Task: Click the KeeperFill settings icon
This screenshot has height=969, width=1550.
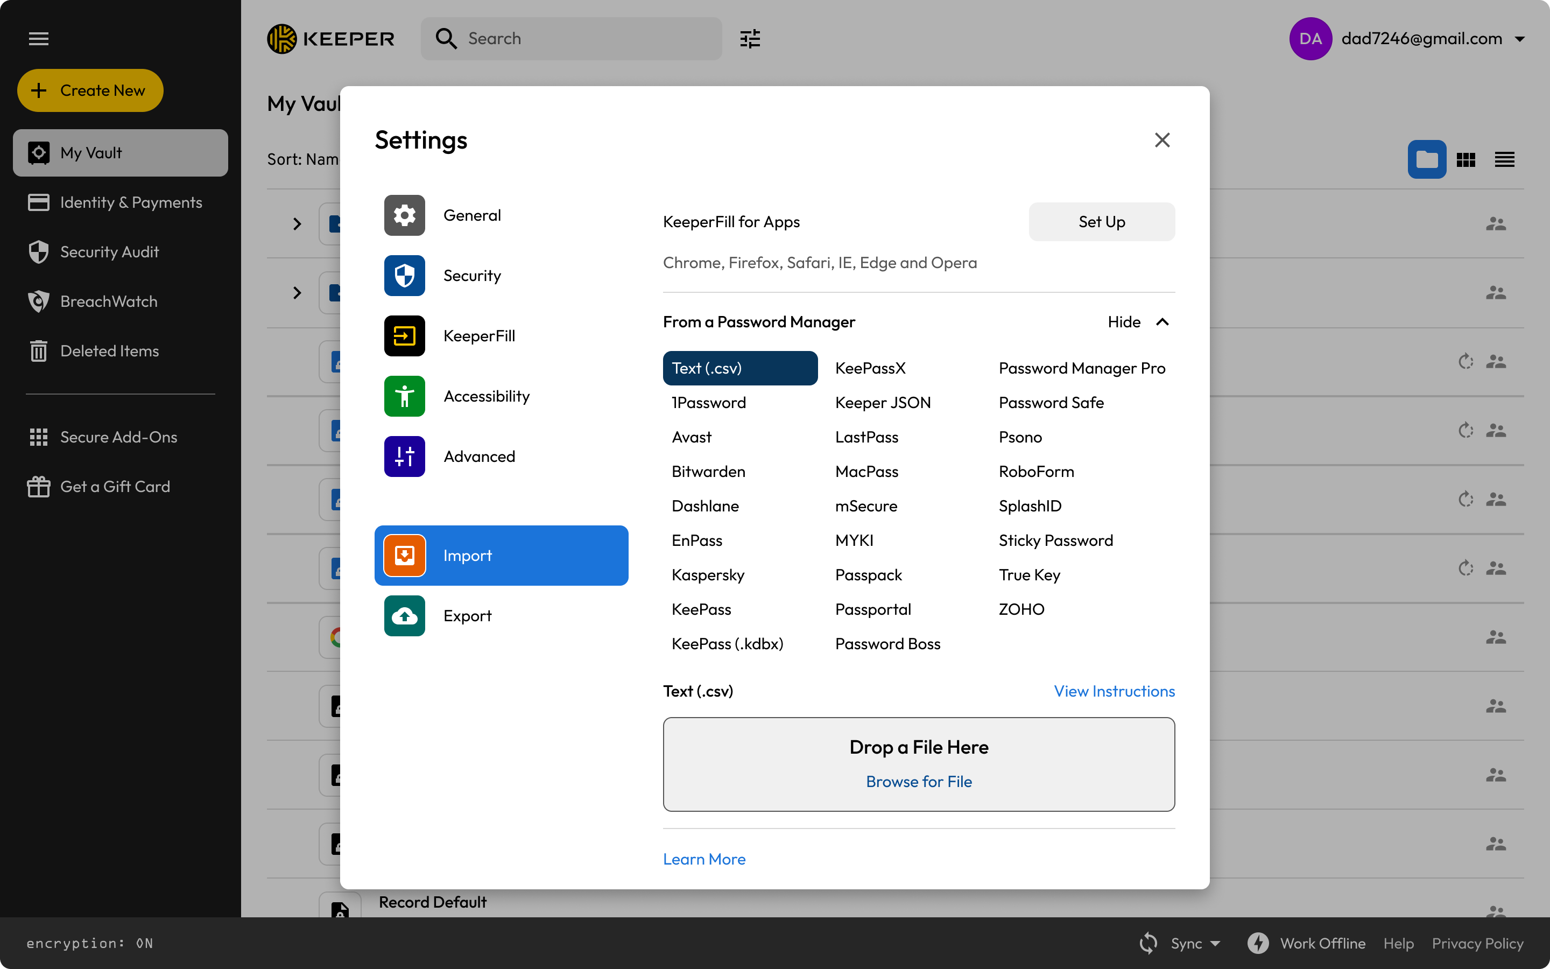Action: (x=404, y=336)
